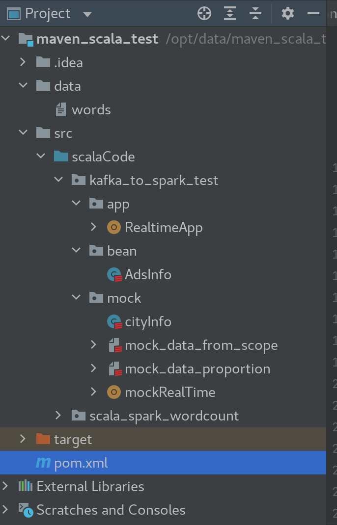Click the RealtimeApp object icon
The height and width of the screenshot is (525, 337).
point(114,228)
